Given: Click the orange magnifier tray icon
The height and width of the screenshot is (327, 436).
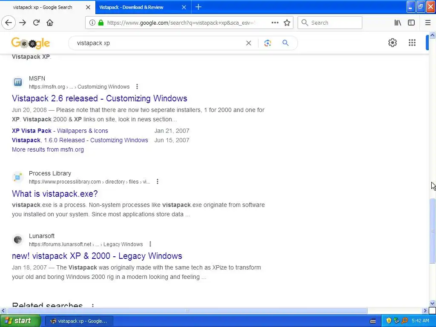Looking at the screenshot, I should (404, 321).
